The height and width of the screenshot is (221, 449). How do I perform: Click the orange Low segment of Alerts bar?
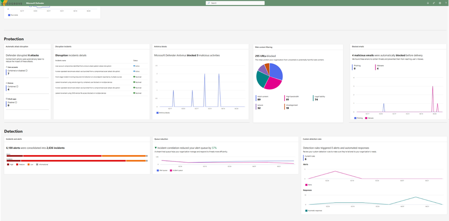(124, 156)
